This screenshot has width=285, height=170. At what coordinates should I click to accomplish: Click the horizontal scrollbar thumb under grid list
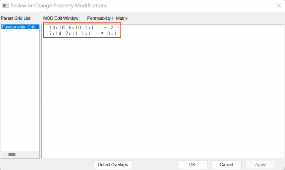[x=12, y=154]
